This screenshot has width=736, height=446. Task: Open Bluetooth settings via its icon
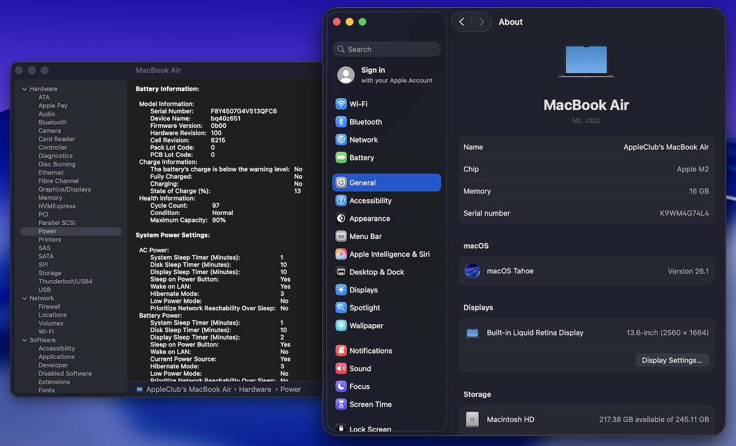point(342,122)
